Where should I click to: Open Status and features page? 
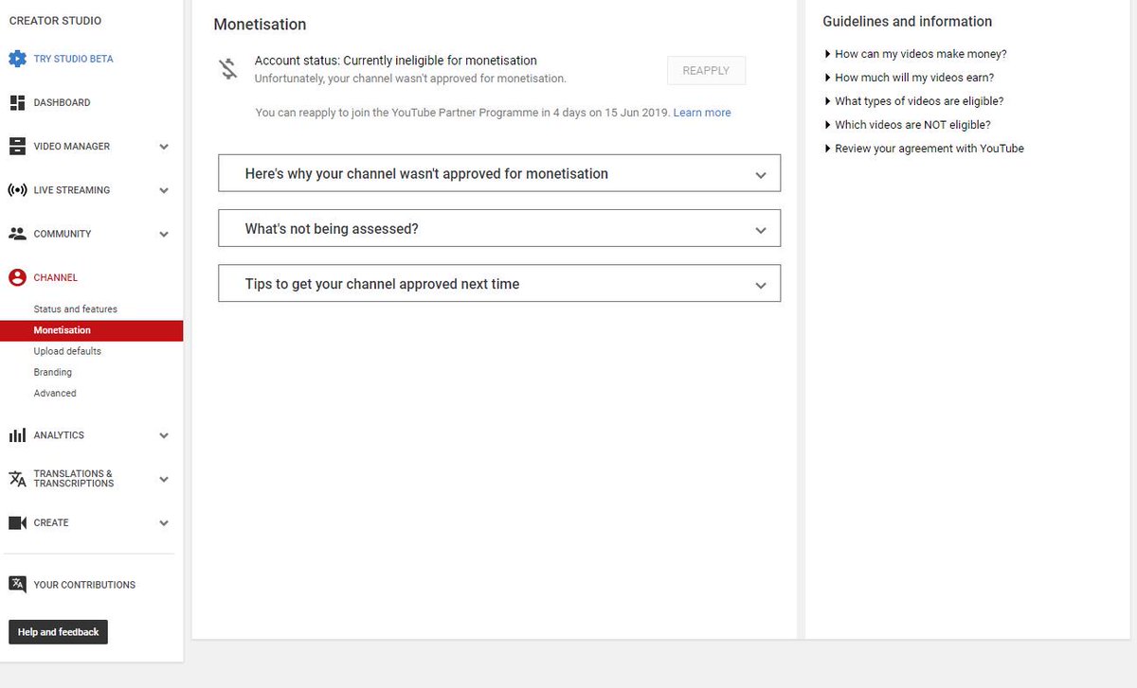76,309
